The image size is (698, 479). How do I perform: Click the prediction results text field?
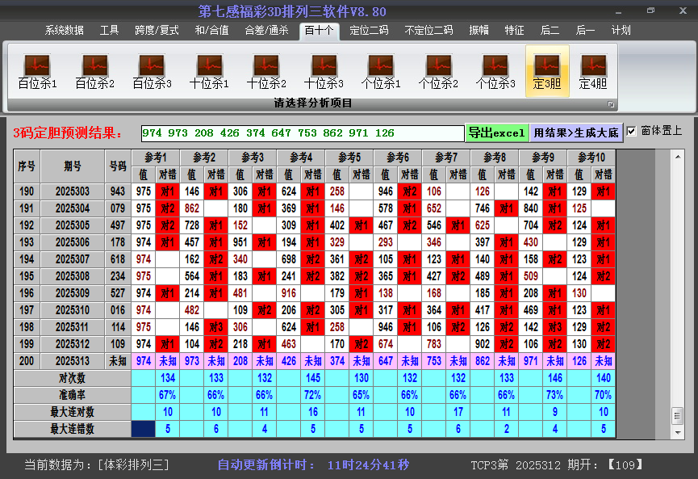(302, 133)
